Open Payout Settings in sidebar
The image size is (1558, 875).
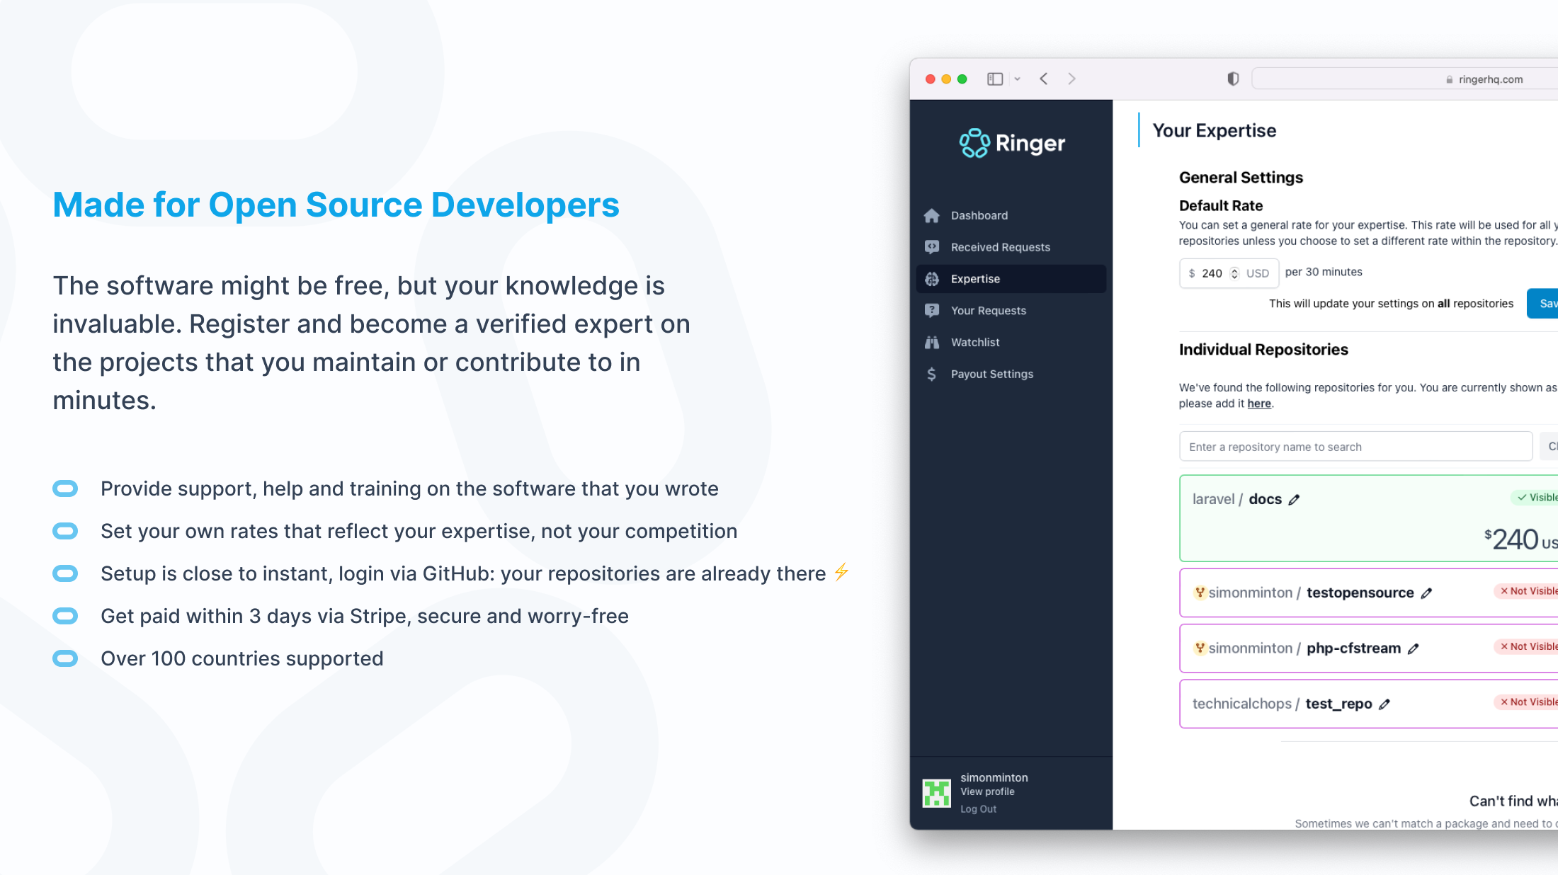point(1011,374)
